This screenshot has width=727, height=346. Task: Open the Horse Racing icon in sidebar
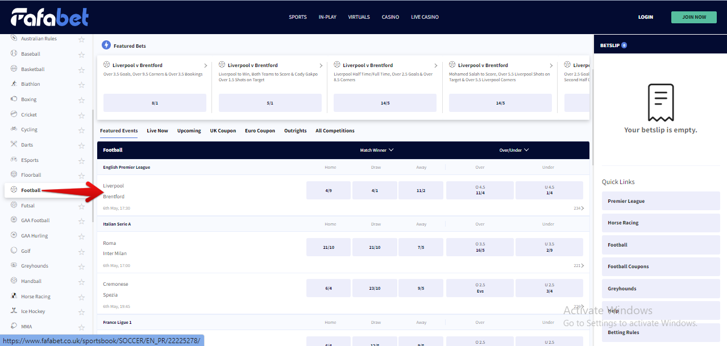14,297
